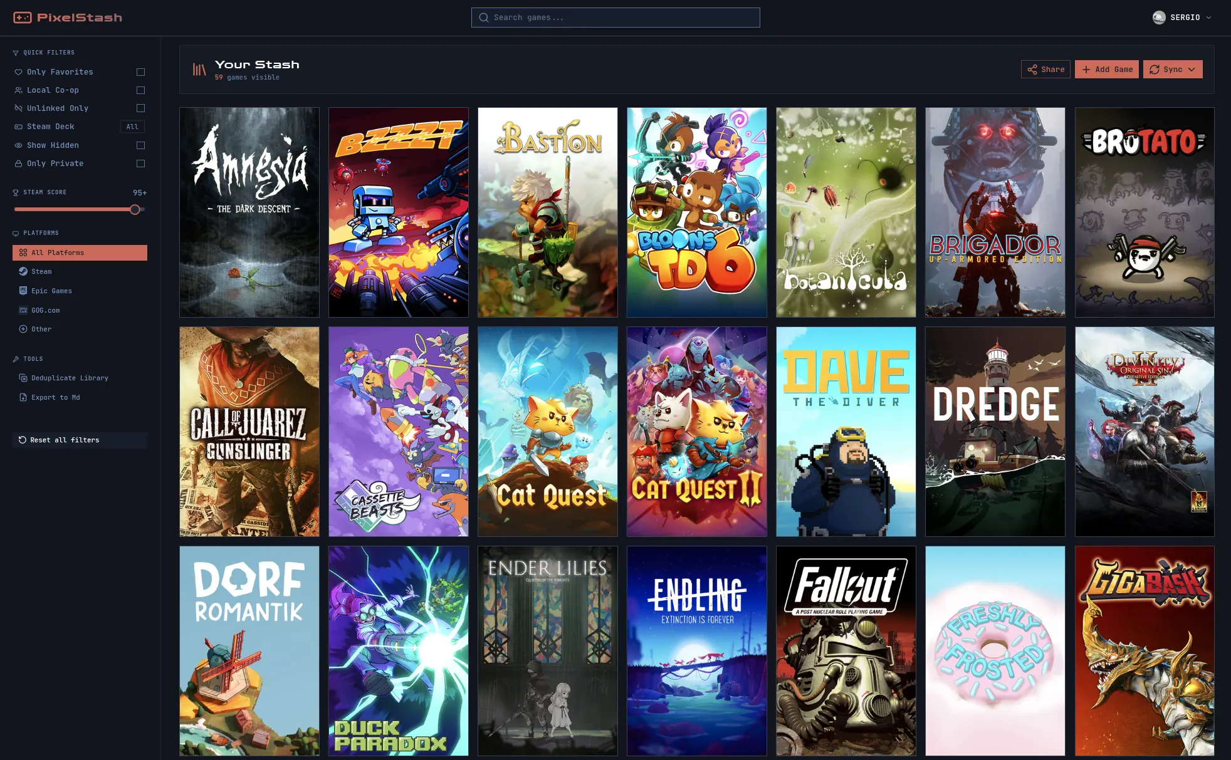Screen dimensions: 1231x760
Task: Enable the Only Favorites checkbox
Action: pyautogui.click(x=140, y=72)
